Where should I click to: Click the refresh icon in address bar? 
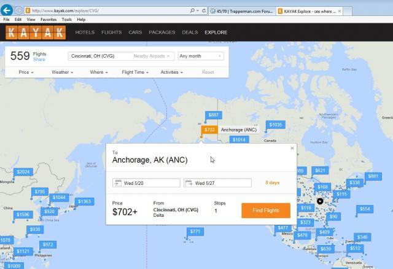(x=204, y=10)
